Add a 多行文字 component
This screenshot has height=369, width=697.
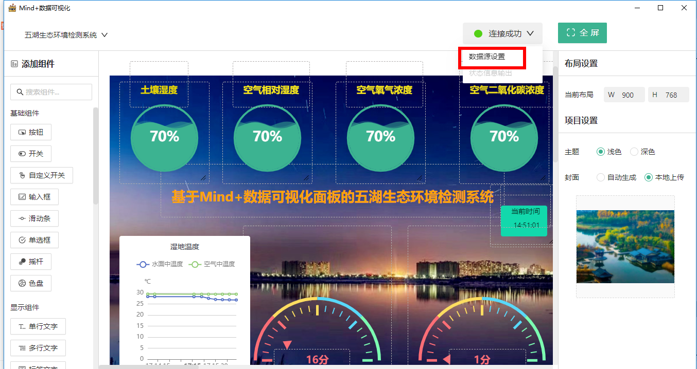point(38,348)
